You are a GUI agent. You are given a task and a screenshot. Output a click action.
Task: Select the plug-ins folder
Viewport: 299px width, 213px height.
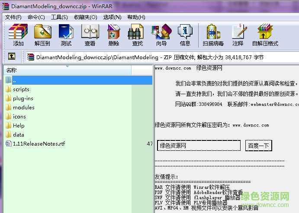(x=23, y=99)
